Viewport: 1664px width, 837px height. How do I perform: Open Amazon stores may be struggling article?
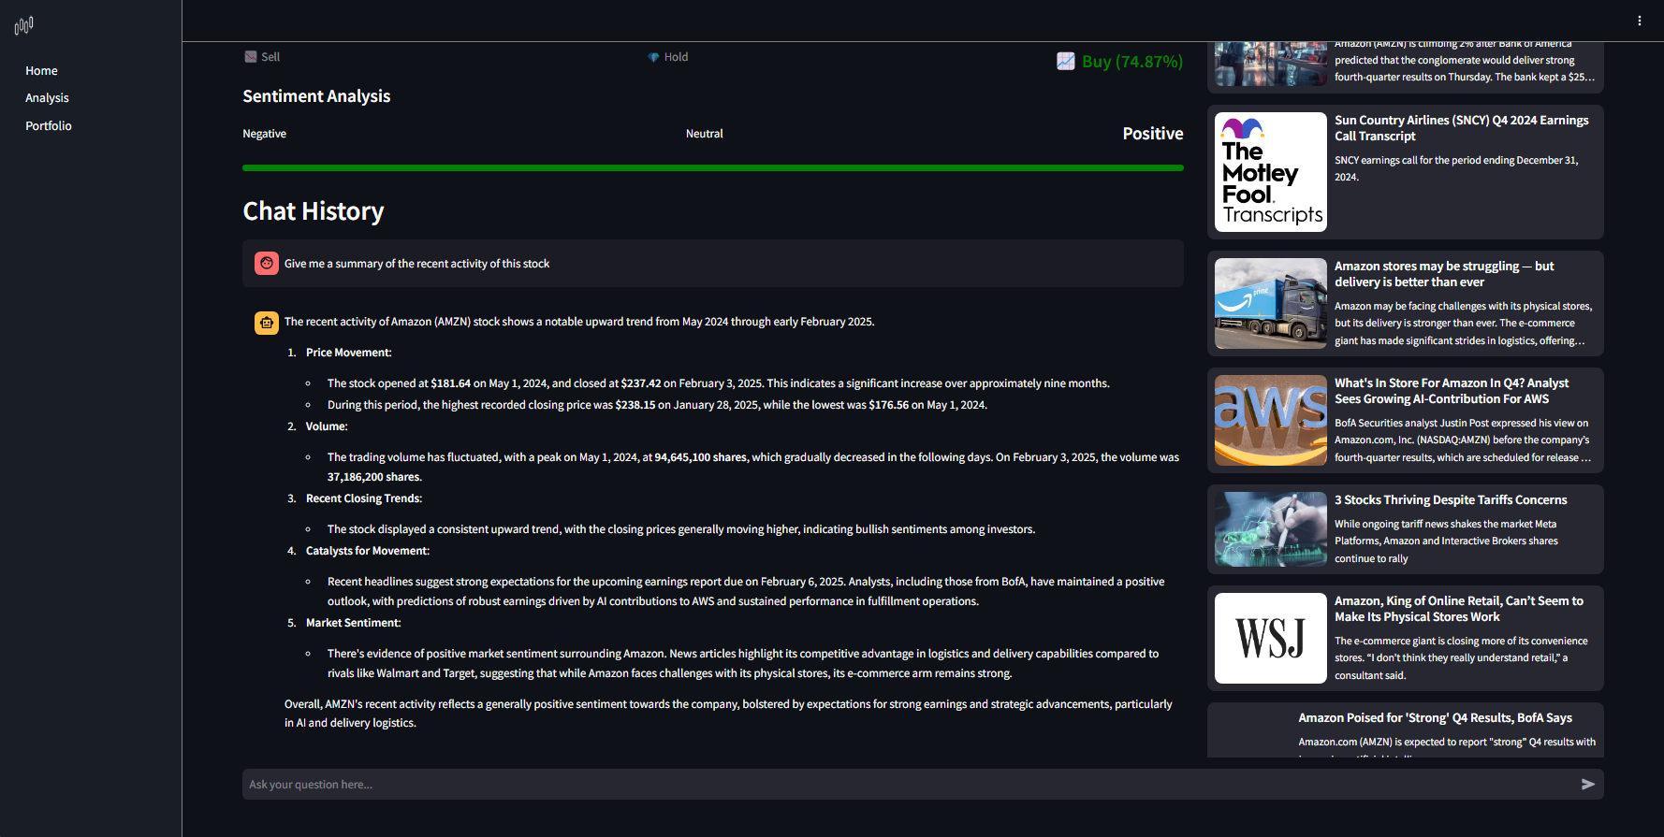point(1444,274)
